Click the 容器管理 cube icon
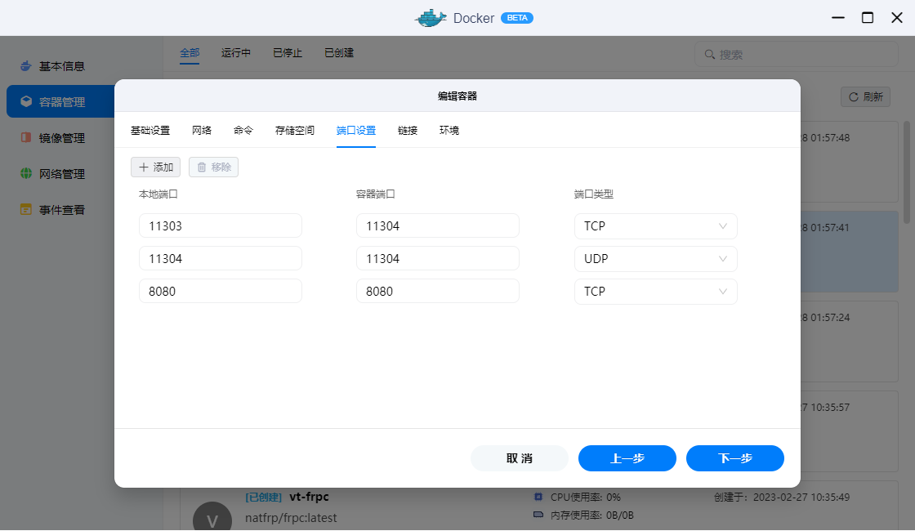Image resolution: width=915 pixels, height=531 pixels. (x=25, y=101)
